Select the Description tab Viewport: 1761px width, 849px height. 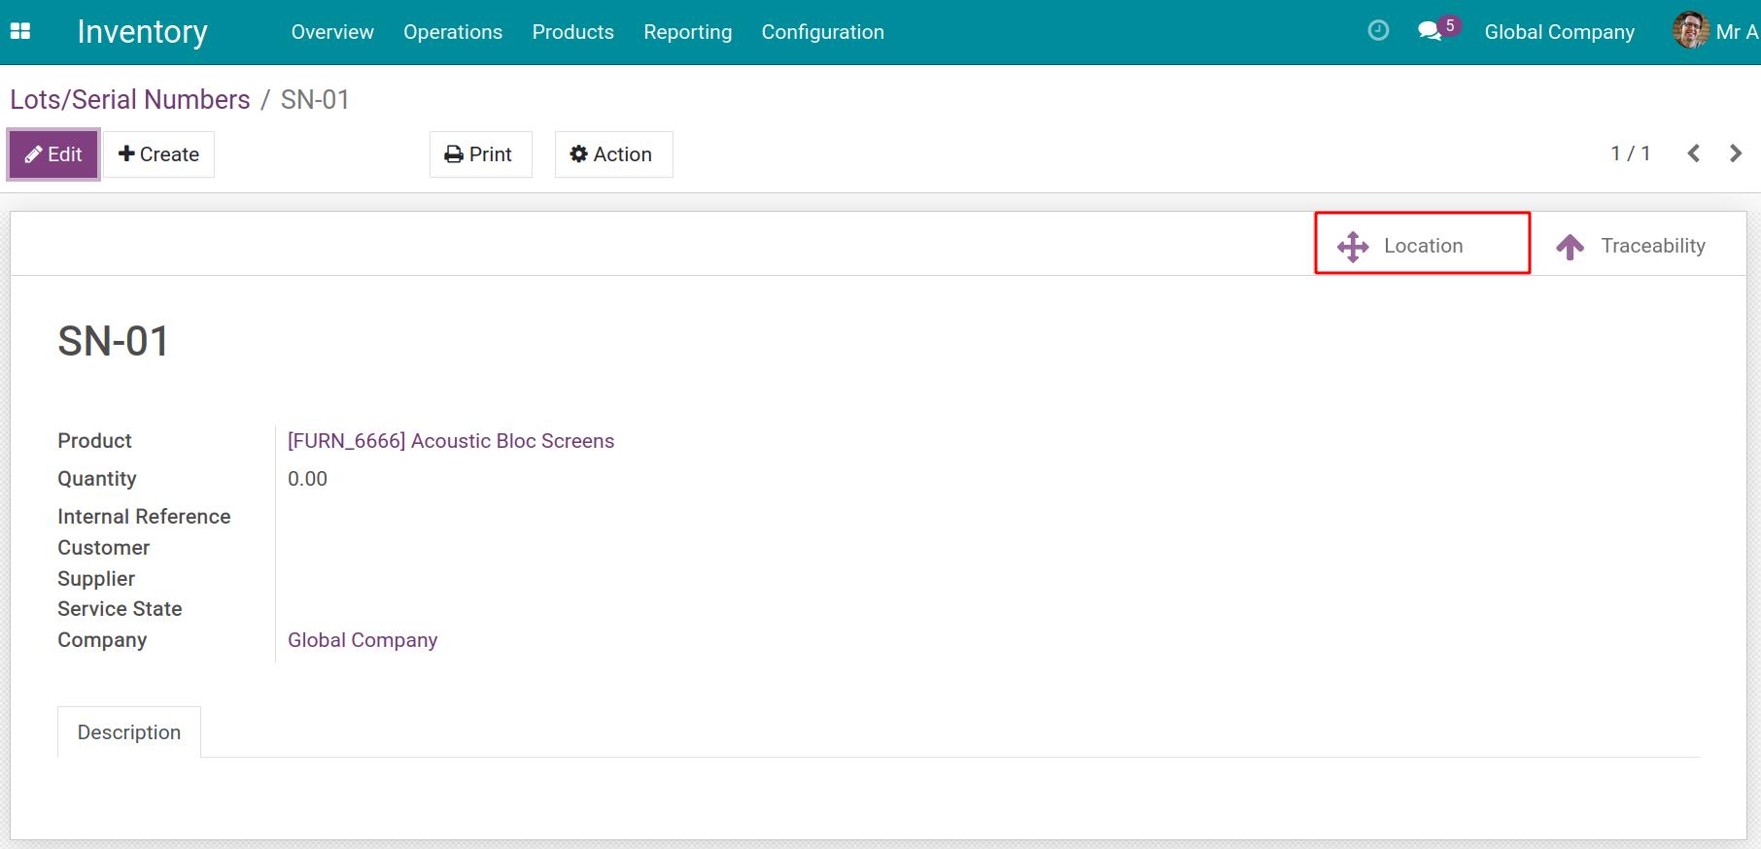tap(129, 732)
